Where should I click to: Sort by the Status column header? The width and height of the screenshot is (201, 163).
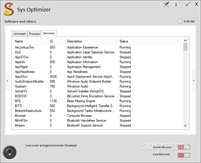131,41
